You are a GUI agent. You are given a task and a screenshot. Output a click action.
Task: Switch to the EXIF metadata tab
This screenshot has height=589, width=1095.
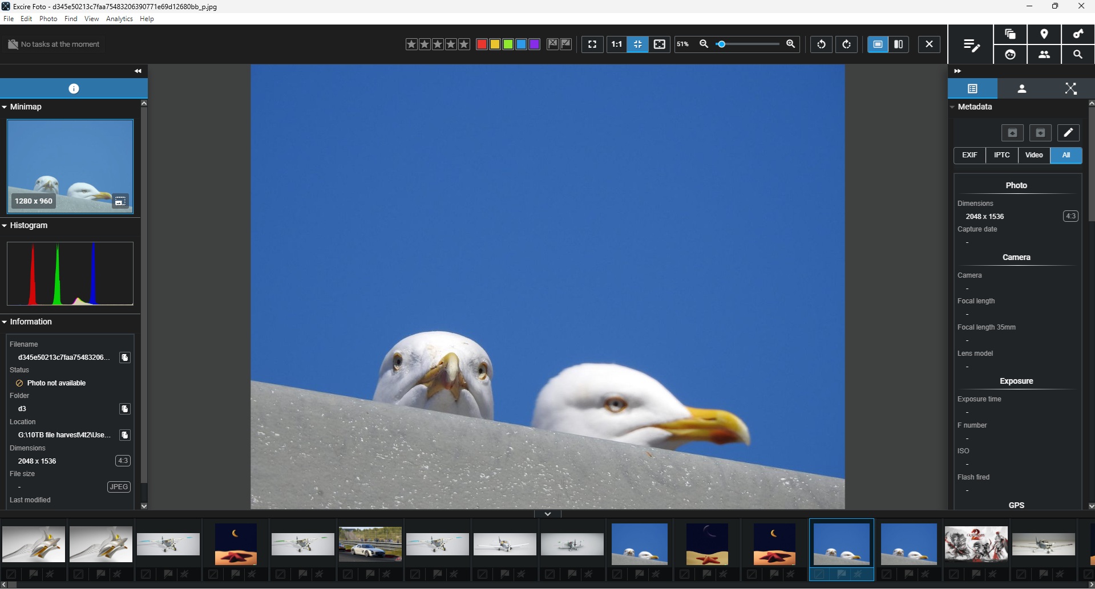point(969,155)
